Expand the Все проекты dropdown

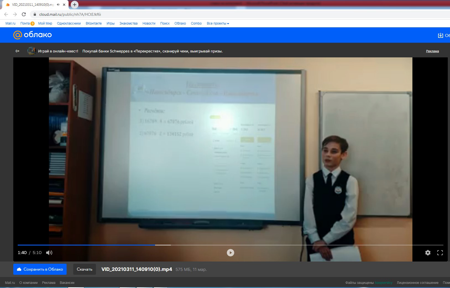(x=218, y=23)
